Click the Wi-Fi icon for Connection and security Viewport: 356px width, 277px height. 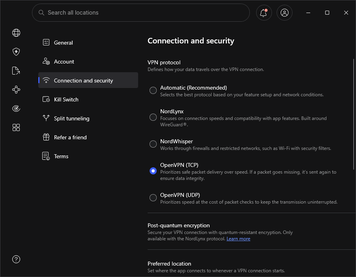click(x=46, y=80)
